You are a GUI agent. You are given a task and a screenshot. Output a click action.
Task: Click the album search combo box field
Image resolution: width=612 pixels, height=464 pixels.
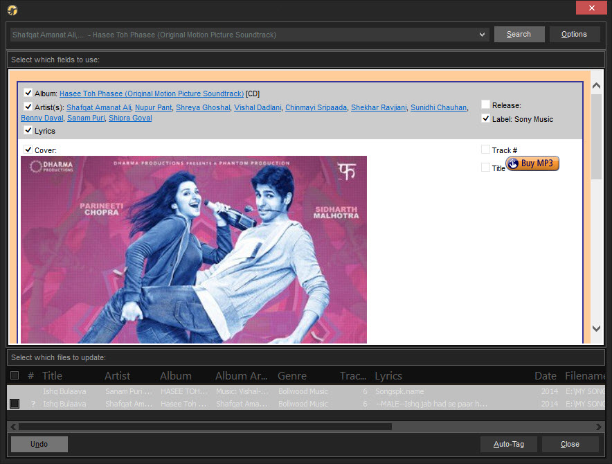(250, 35)
